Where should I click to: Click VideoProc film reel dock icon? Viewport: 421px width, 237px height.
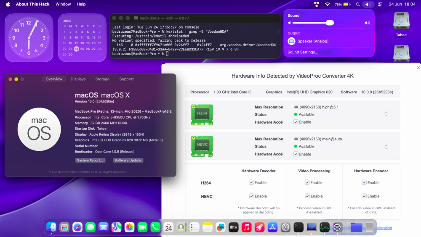338,227
